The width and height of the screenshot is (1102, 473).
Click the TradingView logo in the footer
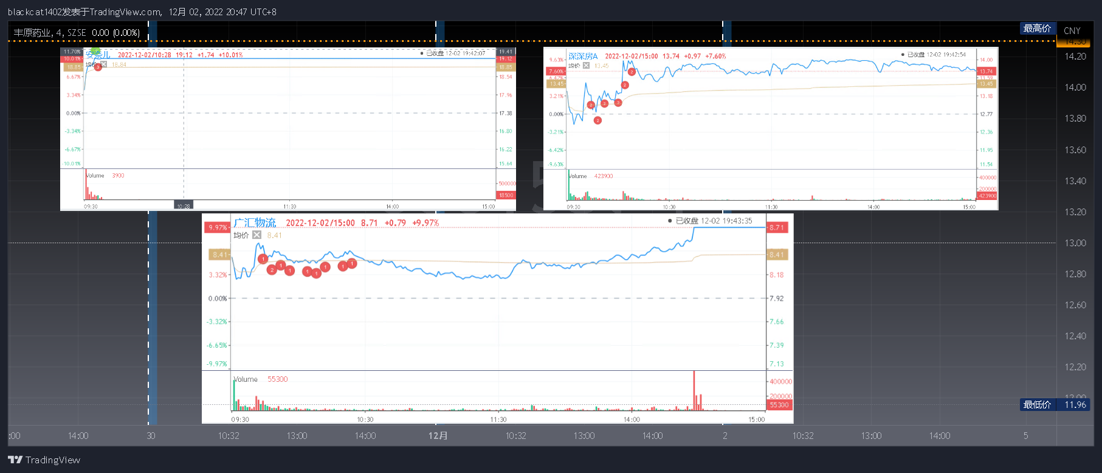click(44, 460)
